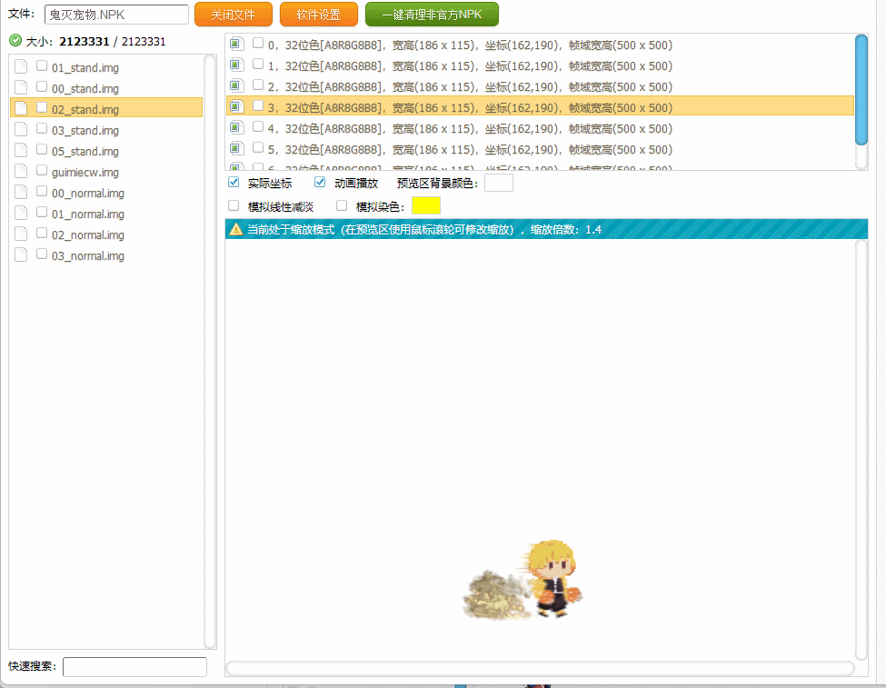Click the preview area vertical scrollbar
The height and width of the screenshot is (688, 886).
point(861,450)
